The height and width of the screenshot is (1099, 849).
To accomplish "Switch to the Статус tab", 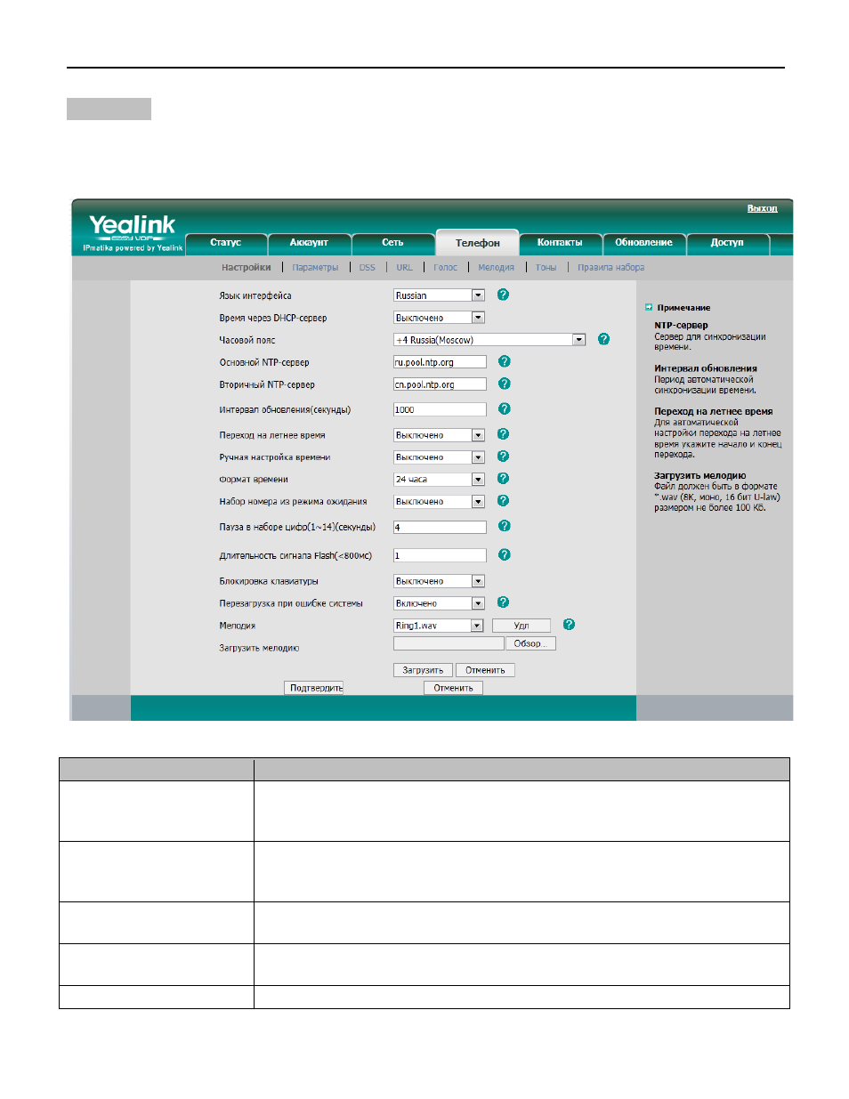I will (x=226, y=243).
